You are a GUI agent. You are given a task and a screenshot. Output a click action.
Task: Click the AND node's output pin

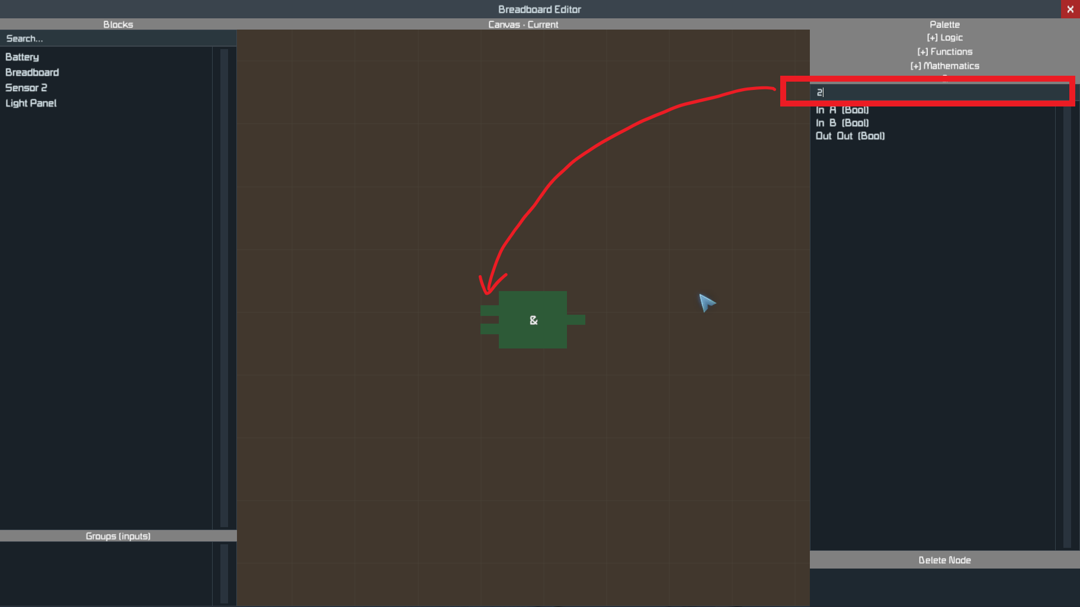576,319
